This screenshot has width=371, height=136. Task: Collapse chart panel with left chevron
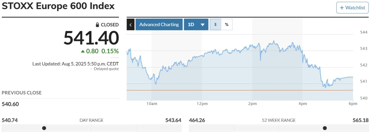pos(131,25)
